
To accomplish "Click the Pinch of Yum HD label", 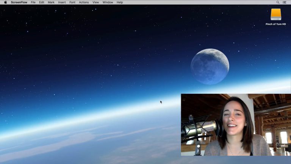I will [276, 24].
